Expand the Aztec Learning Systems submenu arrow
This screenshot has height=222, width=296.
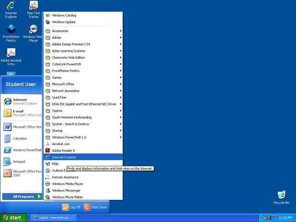tap(120, 51)
